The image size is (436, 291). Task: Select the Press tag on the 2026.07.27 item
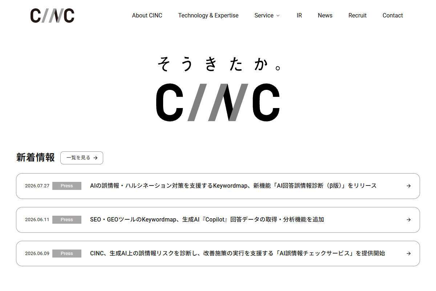point(67,186)
